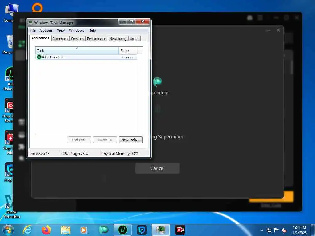Open Supermium browser from the taskbar
Viewport: 315px width, 236px height.
[x=104, y=230]
